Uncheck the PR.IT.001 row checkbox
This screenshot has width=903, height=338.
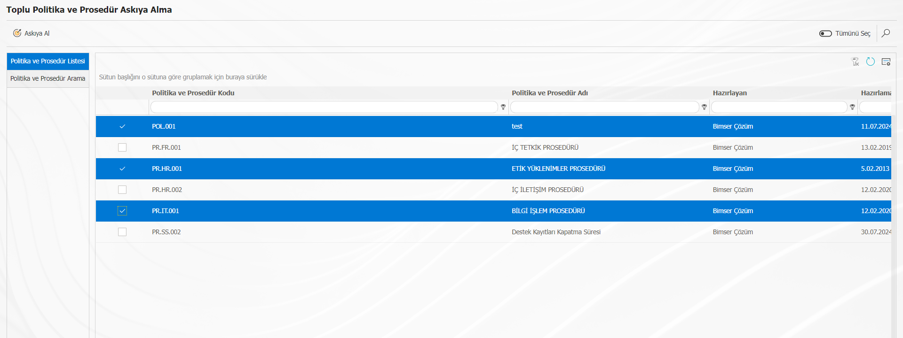(x=122, y=211)
